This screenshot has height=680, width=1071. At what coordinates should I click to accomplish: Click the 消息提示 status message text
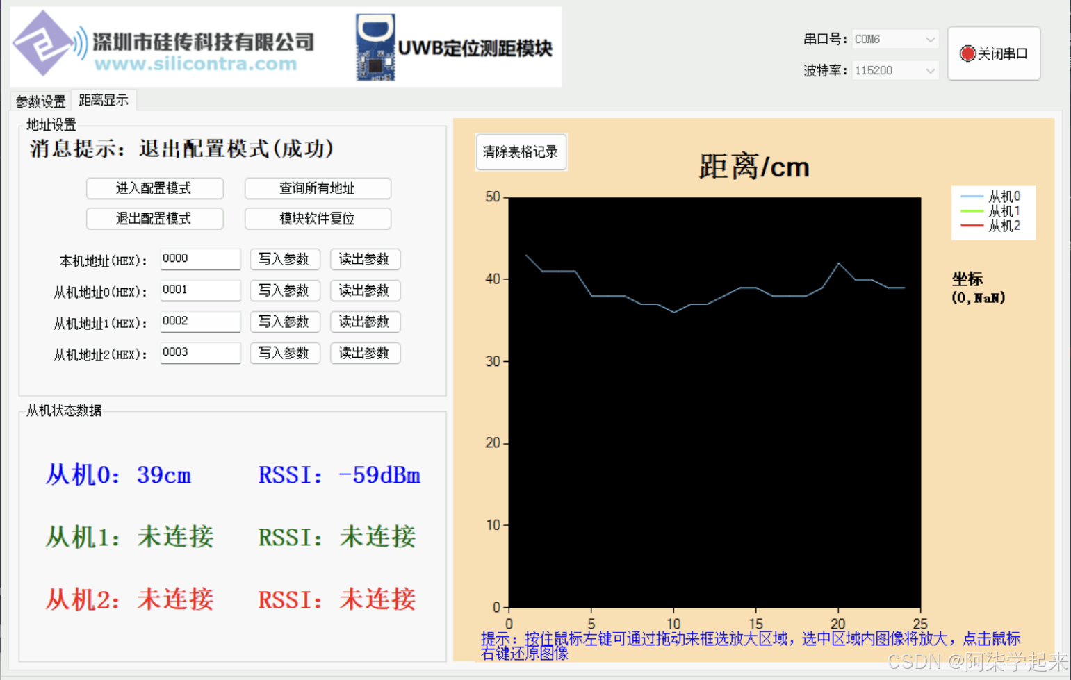(x=182, y=149)
